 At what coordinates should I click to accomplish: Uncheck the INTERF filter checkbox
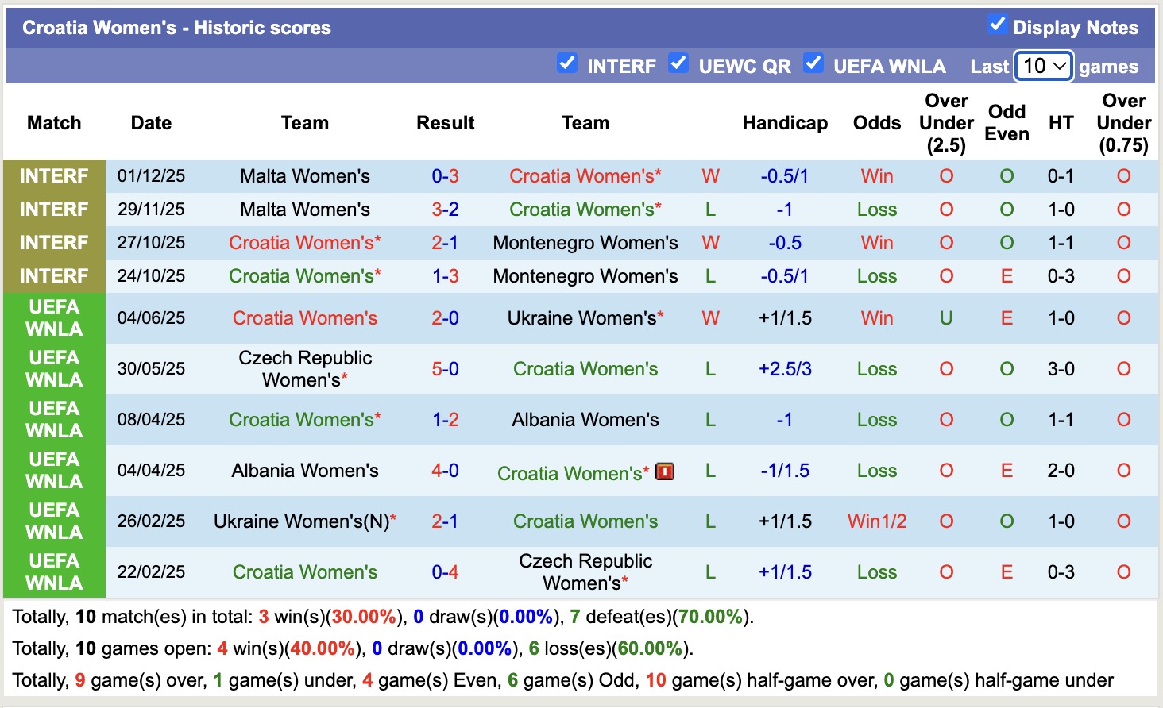tap(567, 63)
